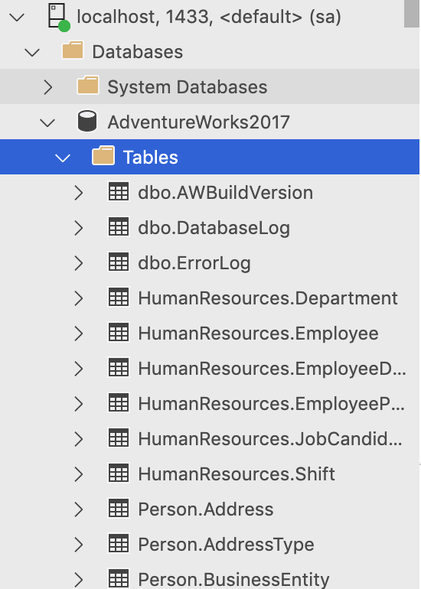Expand the Person.Address table node
Screen dimensions: 421x589
click(79, 509)
